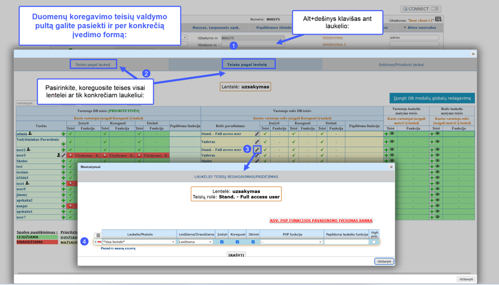Open the Laukelis/Modulis dropdown '*Visa lentelė*'
The width and height of the screenshot is (499, 285).
(139, 242)
